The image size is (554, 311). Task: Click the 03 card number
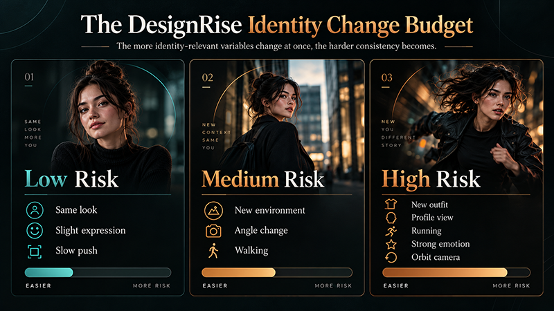point(387,77)
